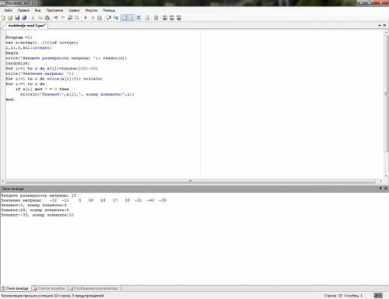This screenshot has height=299, width=389.
Task: Undo the last edit with toolbar arrow
Action: pos(55,18)
